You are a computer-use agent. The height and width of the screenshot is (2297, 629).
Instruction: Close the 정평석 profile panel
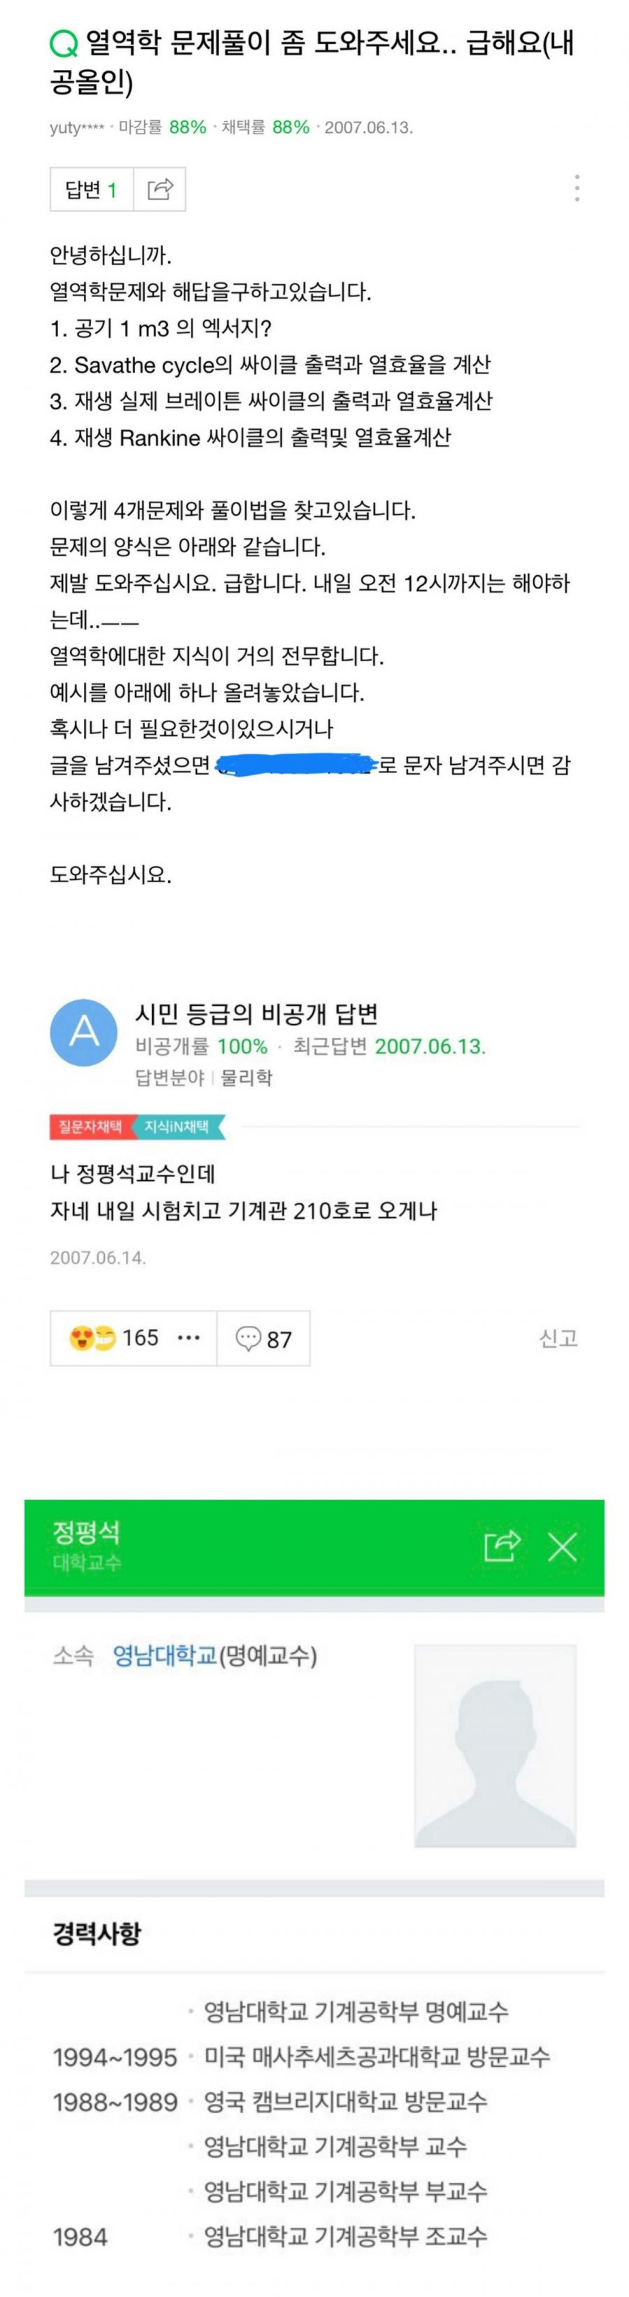coord(562,1546)
